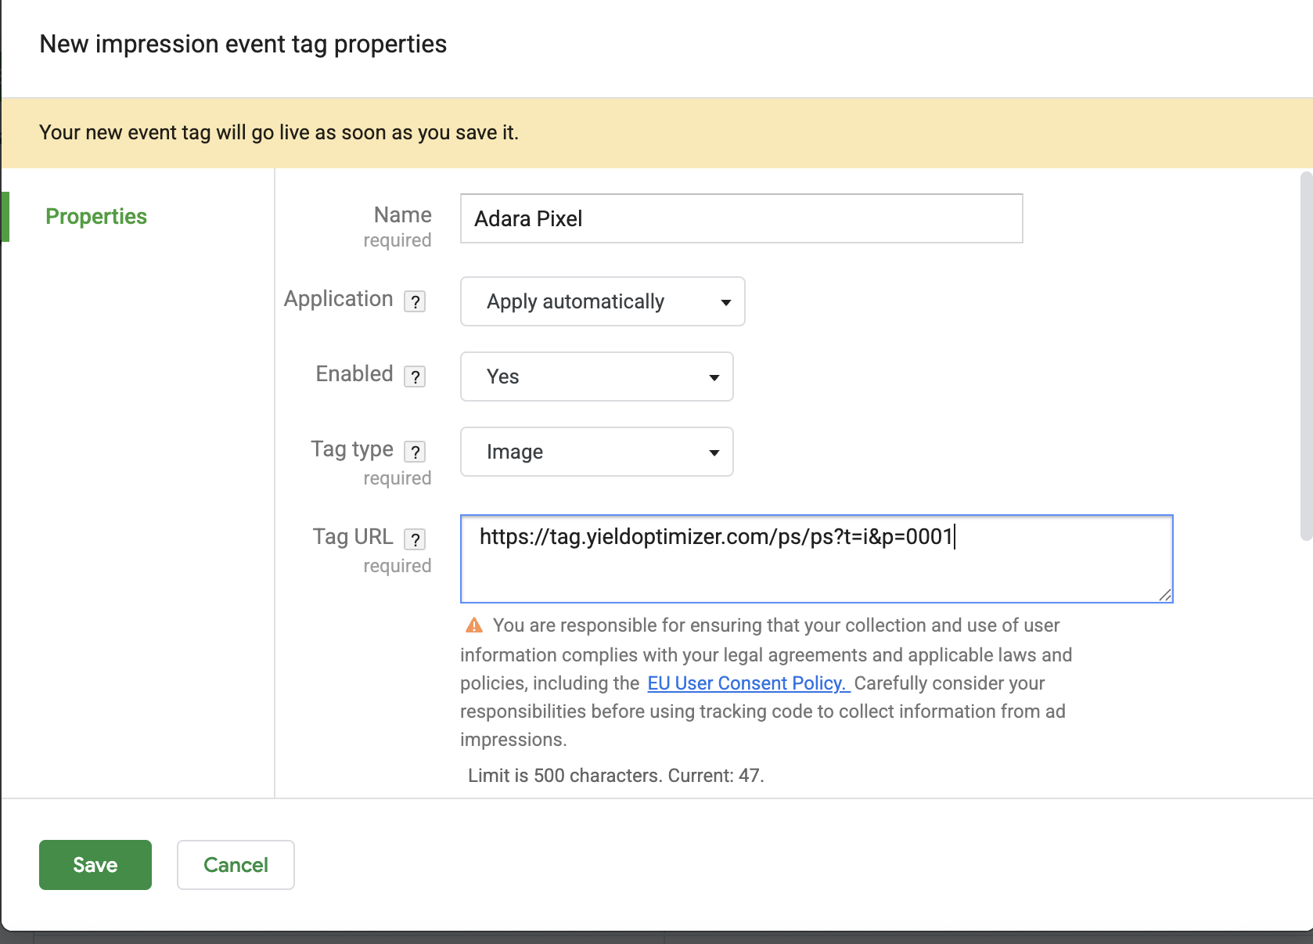Click the dialog title heading text
1313x944 pixels.
point(243,44)
